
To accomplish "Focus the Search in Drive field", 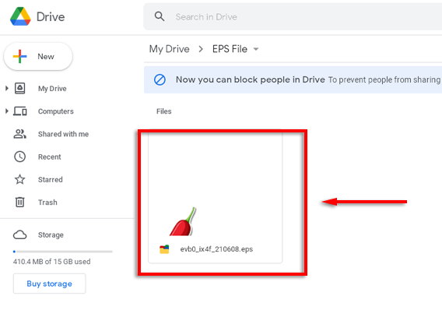I will (293, 16).
